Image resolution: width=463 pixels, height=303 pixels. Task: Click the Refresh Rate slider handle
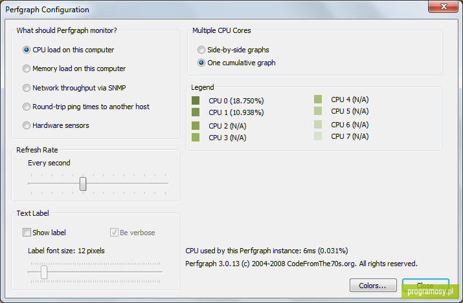tap(83, 183)
